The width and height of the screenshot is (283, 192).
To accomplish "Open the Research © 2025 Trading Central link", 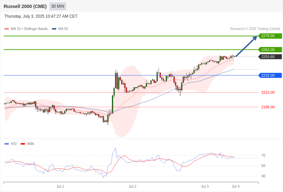I will pos(255,29).
